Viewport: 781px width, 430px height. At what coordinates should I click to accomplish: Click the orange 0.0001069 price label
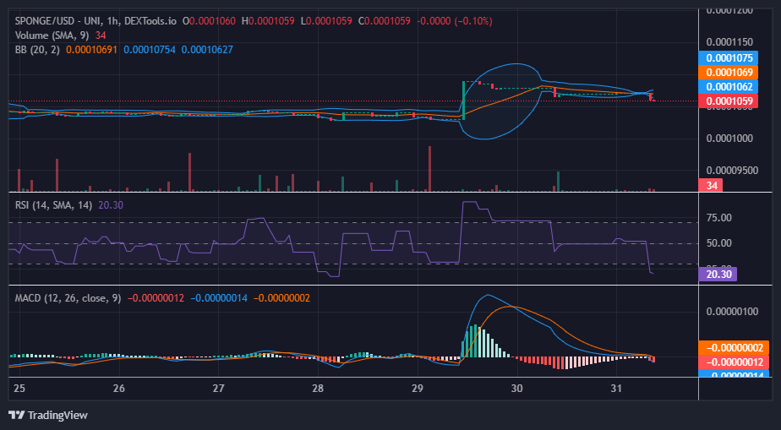(x=729, y=72)
